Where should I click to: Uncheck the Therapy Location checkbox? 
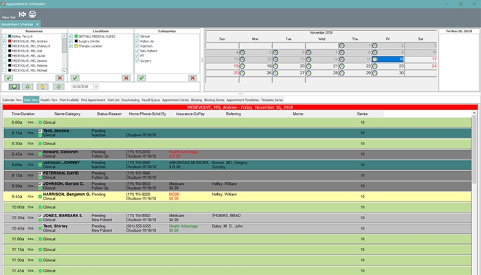coord(71,46)
